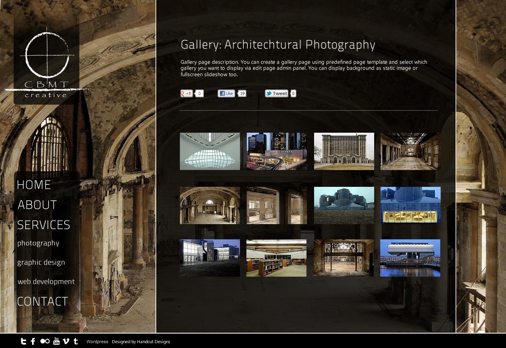Follow the Wordpress footer link

[97, 342]
